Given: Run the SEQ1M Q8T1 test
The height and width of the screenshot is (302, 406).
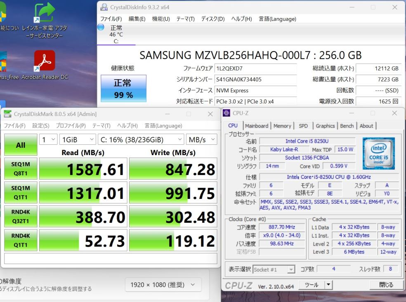Looking at the screenshot, I should (21, 169).
